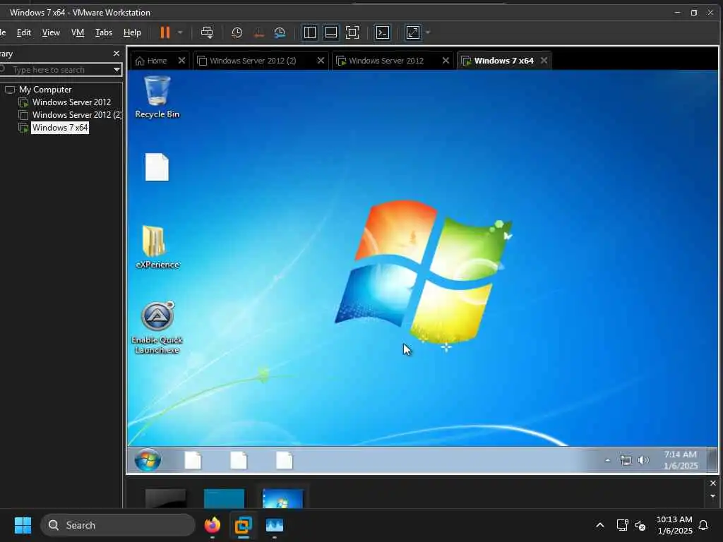Screen dimensions: 723x542
Task: Click the first pinned Windows 7 taskbar item
Action: click(193, 460)
